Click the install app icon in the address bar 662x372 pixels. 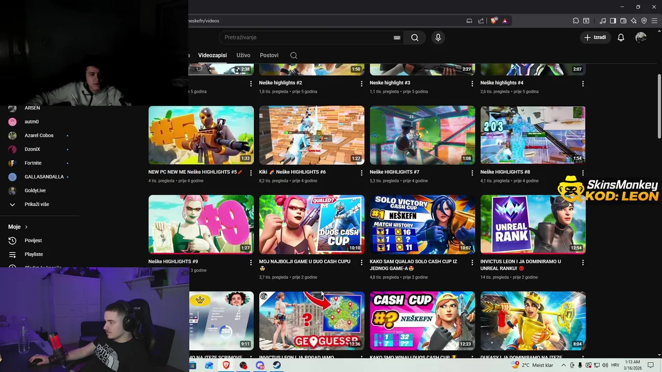(470, 21)
